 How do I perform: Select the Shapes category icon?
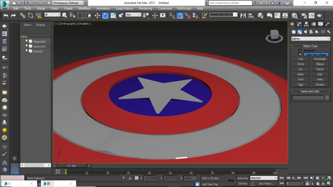pyautogui.click(x=299, y=32)
